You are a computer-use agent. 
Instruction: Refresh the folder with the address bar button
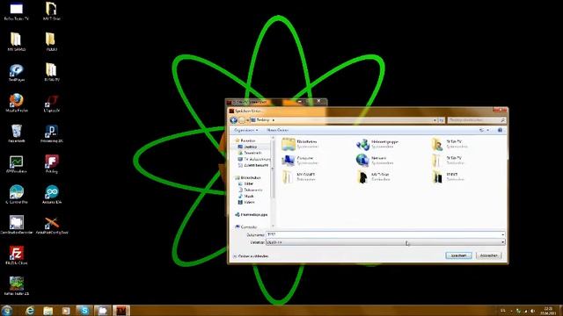[x=442, y=120]
